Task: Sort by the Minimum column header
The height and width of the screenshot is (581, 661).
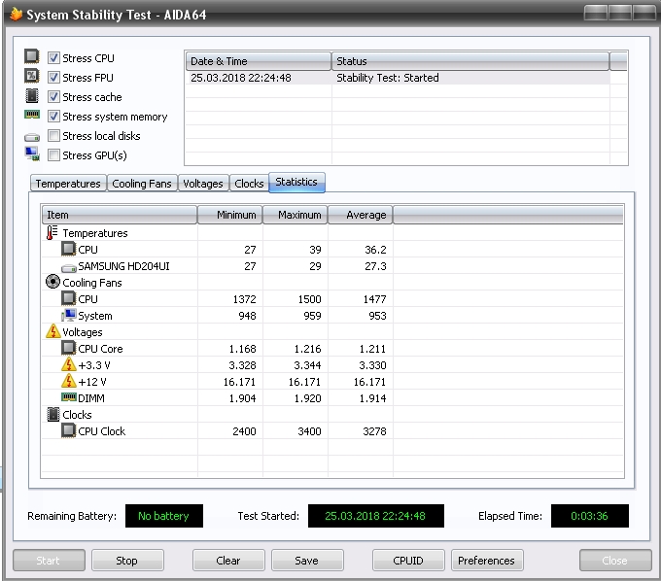Action: [x=230, y=215]
